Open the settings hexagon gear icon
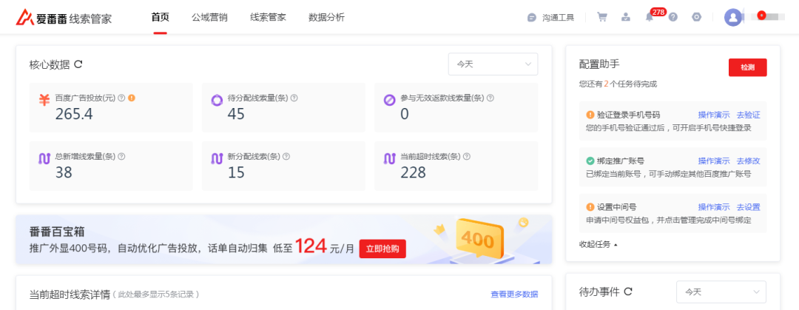799x310 pixels. coord(696,17)
